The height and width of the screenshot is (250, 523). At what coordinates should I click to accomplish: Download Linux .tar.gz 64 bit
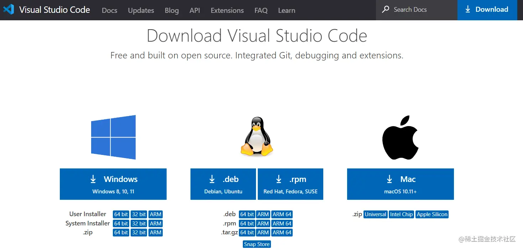247,233
